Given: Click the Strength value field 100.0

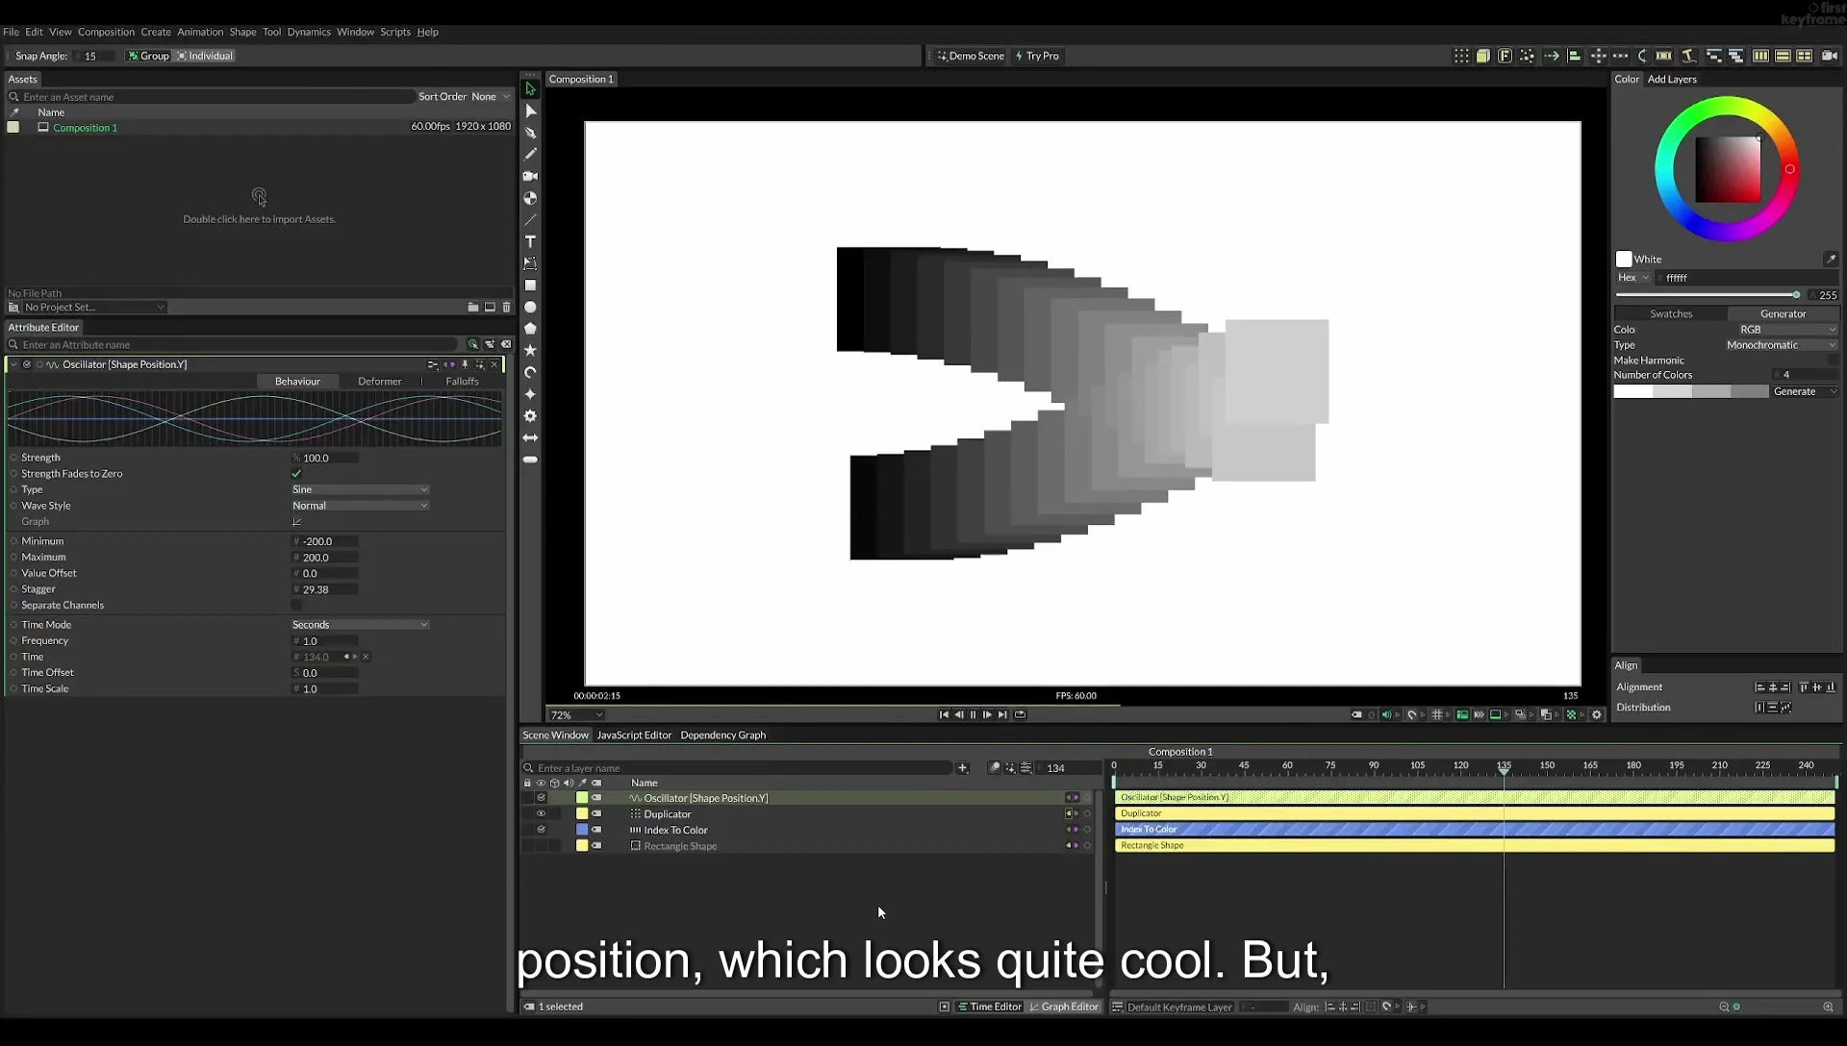Looking at the screenshot, I should click(x=325, y=458).
